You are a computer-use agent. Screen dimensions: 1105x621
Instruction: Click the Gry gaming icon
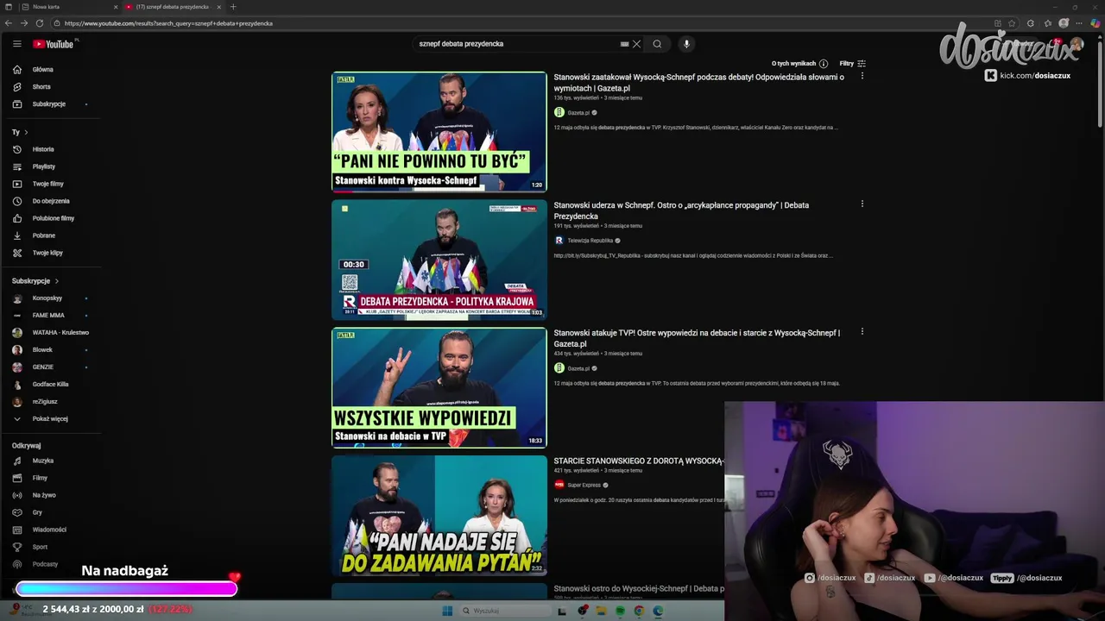tap(16, 512)
